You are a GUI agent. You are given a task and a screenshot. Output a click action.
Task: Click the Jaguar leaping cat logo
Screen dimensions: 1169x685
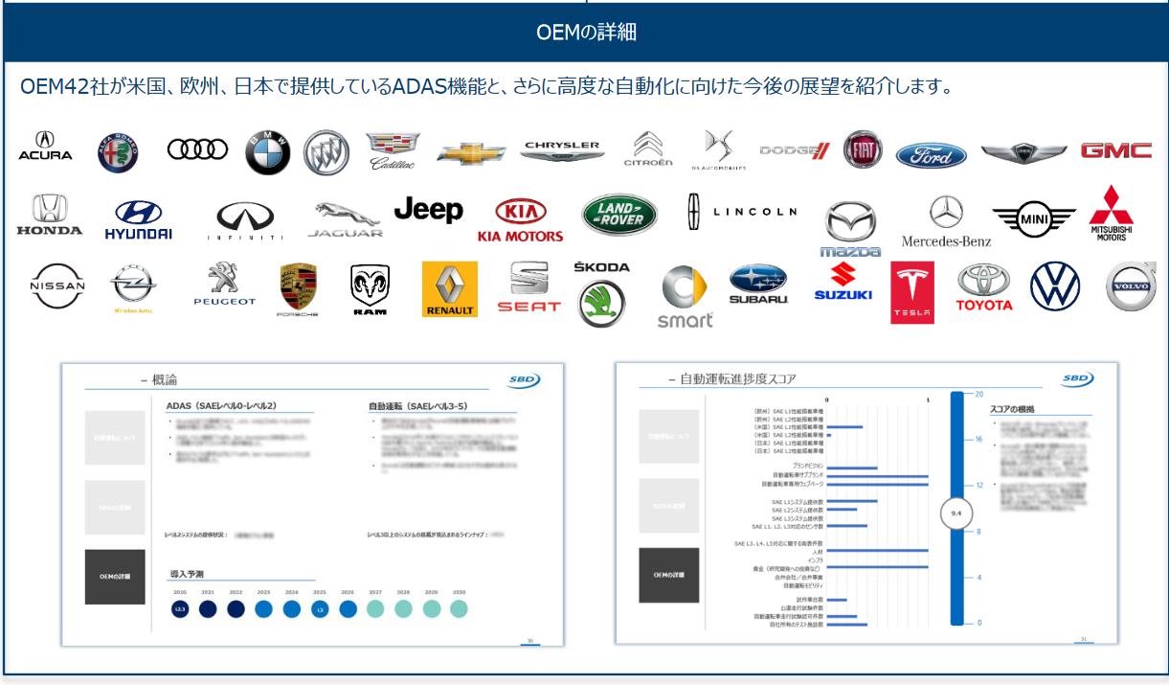pyautogui.click(x=345, y=220)
